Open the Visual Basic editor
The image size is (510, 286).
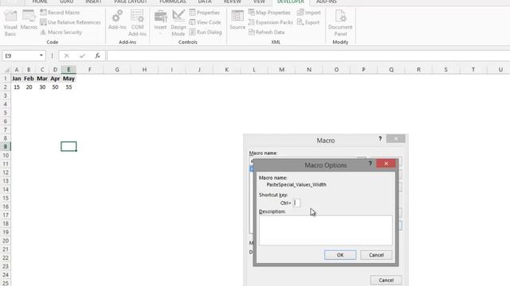pos(10,22)
